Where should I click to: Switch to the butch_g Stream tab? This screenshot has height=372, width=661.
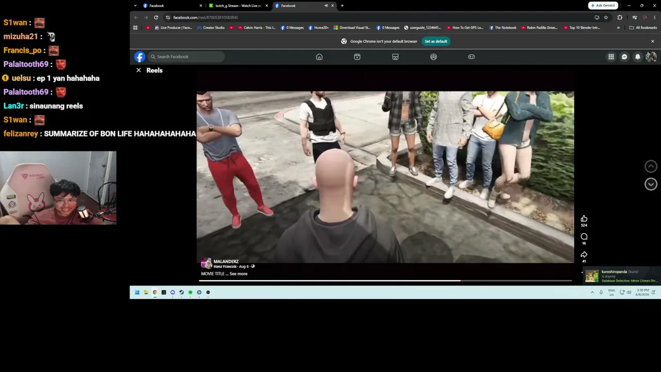pyautogui.click(x=238, y=6)
